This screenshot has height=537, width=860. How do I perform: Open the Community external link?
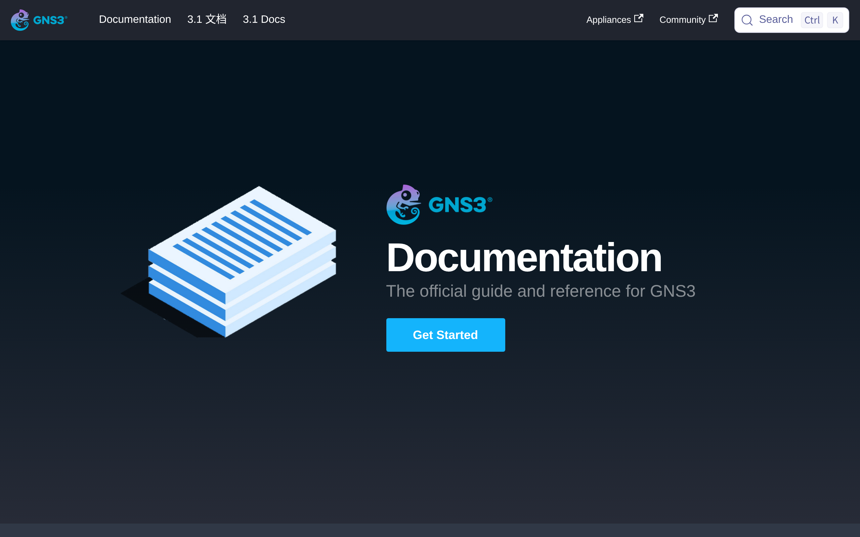pos(688,19)
